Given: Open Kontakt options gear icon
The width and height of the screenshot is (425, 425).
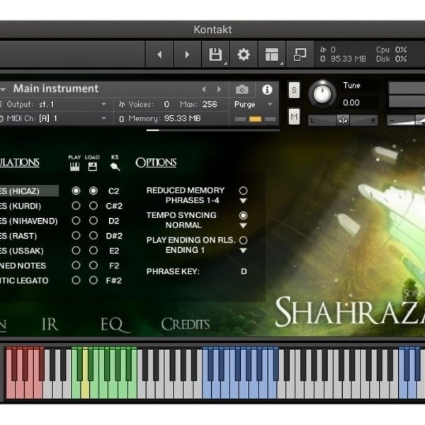Looking at the screenshot, I should (244, 55).
